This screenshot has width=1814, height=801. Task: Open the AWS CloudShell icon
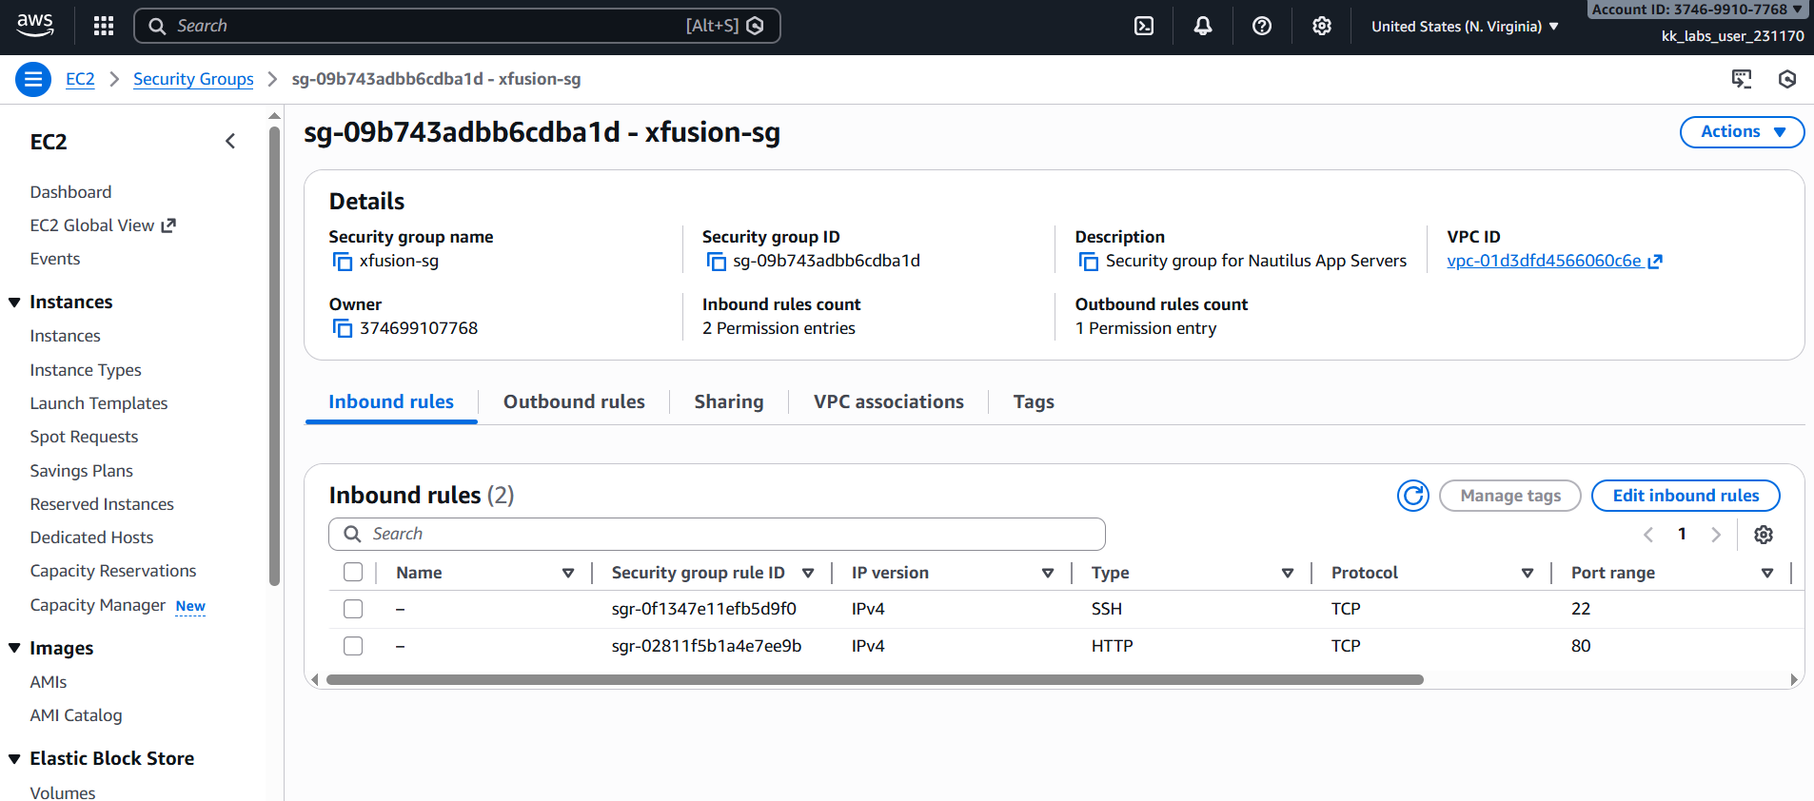[1144, 26]
